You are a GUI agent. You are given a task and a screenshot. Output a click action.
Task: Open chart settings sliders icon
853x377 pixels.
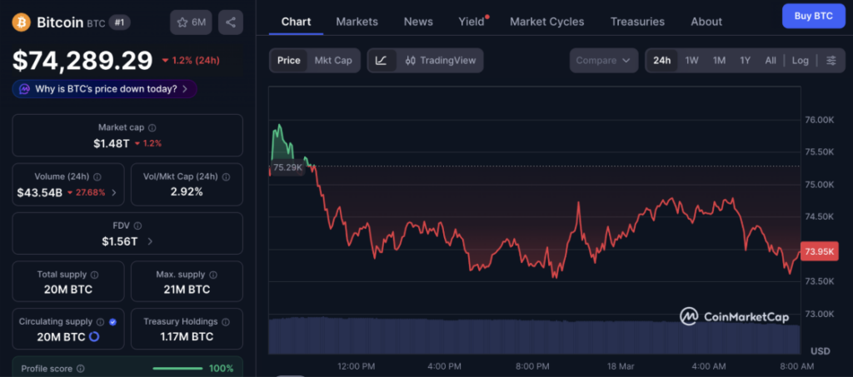click(x=831, y=61)
